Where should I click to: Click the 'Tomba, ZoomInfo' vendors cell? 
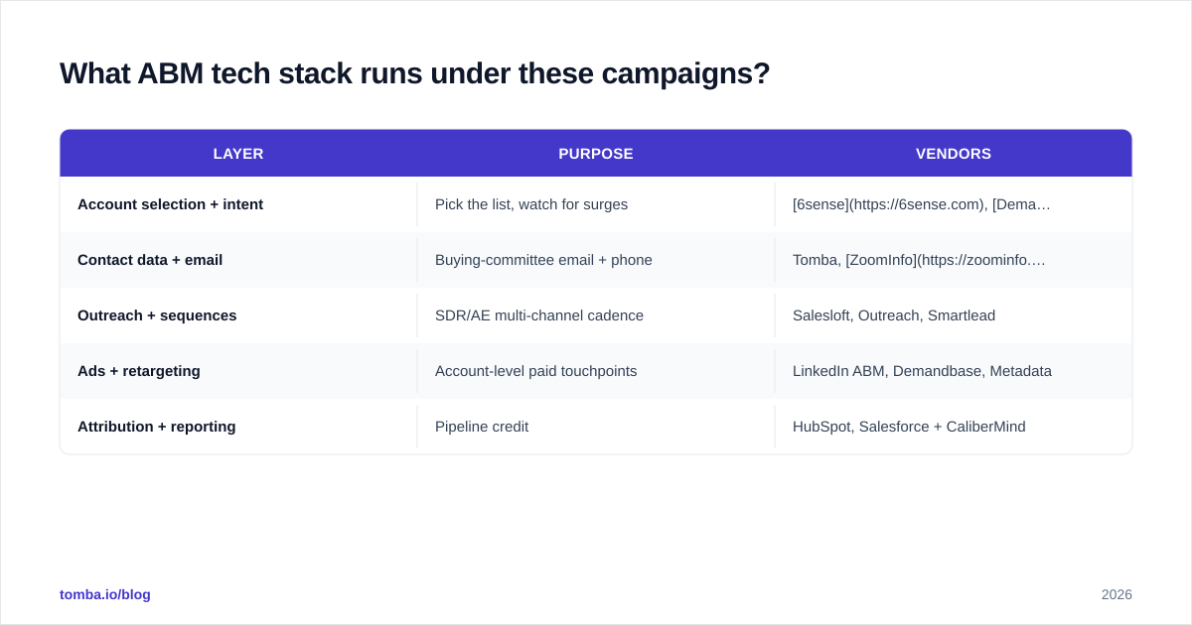[954, 260]
